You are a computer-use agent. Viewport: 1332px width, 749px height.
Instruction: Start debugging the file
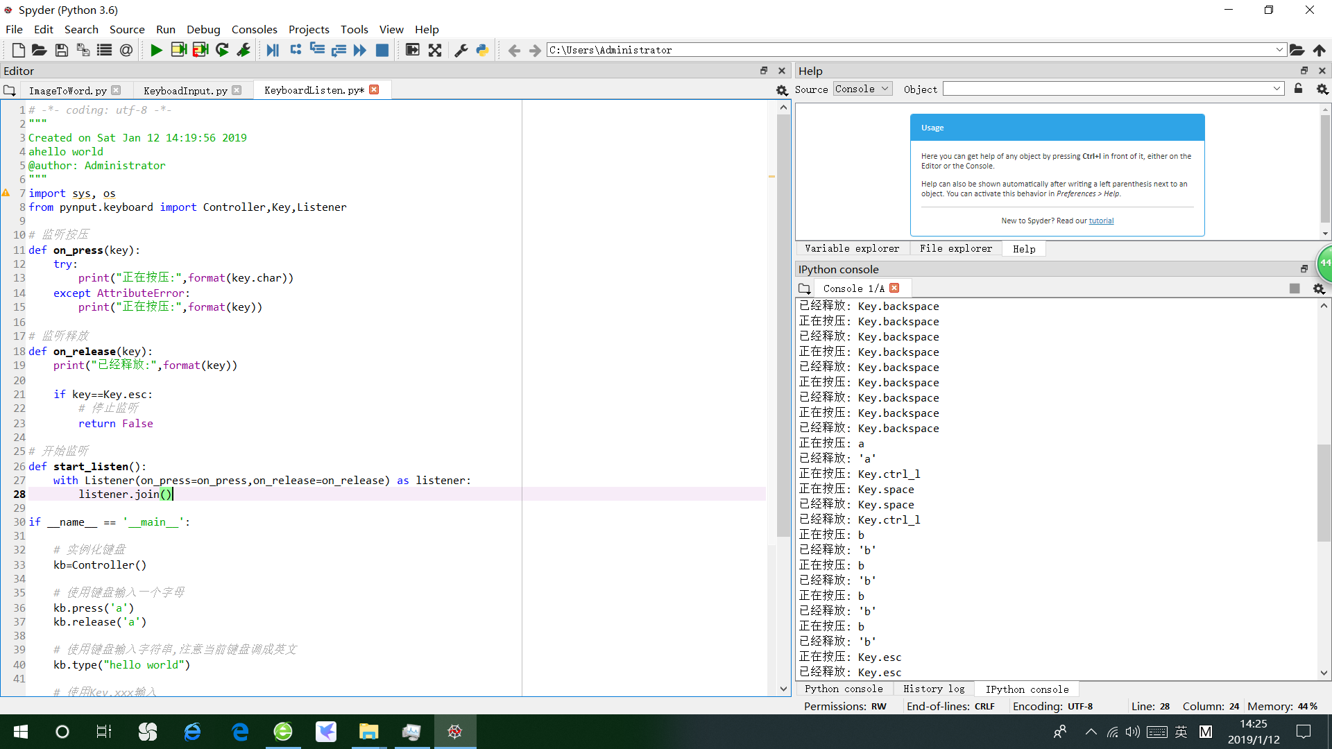[273, 50]
